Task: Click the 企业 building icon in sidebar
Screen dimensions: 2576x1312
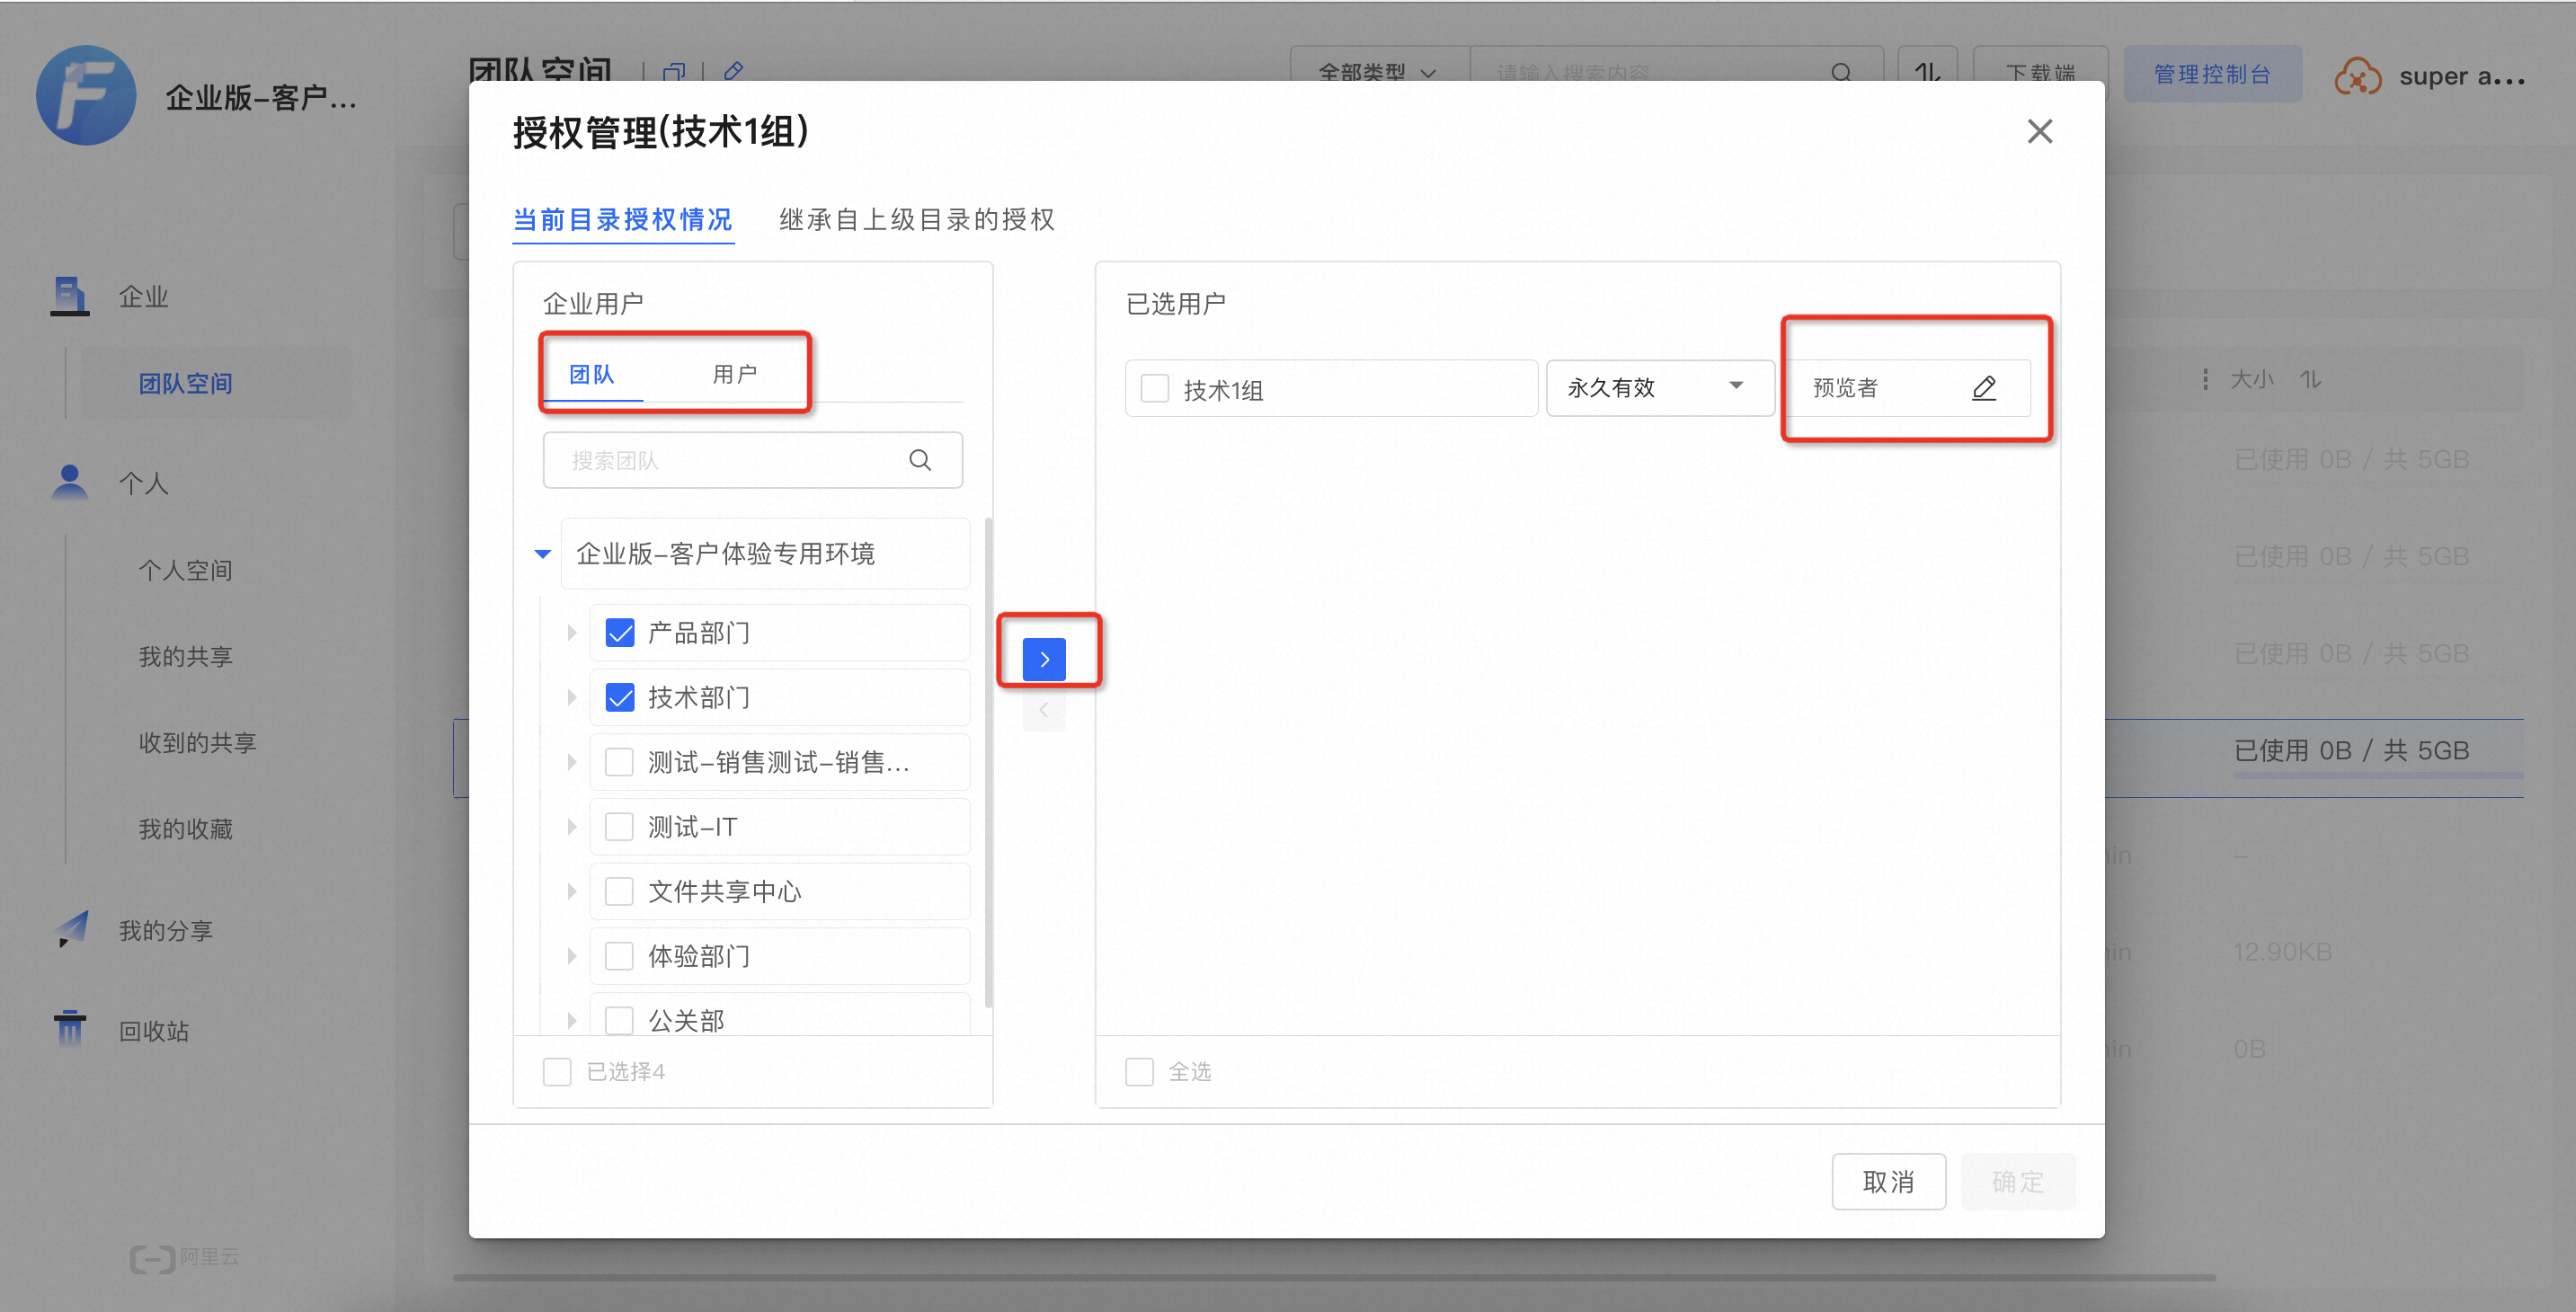Action: click(70, 296)
